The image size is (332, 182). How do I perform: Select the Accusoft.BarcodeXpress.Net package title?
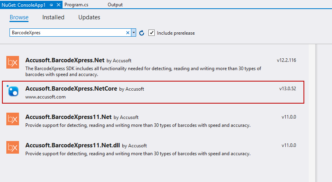point(65,60)
